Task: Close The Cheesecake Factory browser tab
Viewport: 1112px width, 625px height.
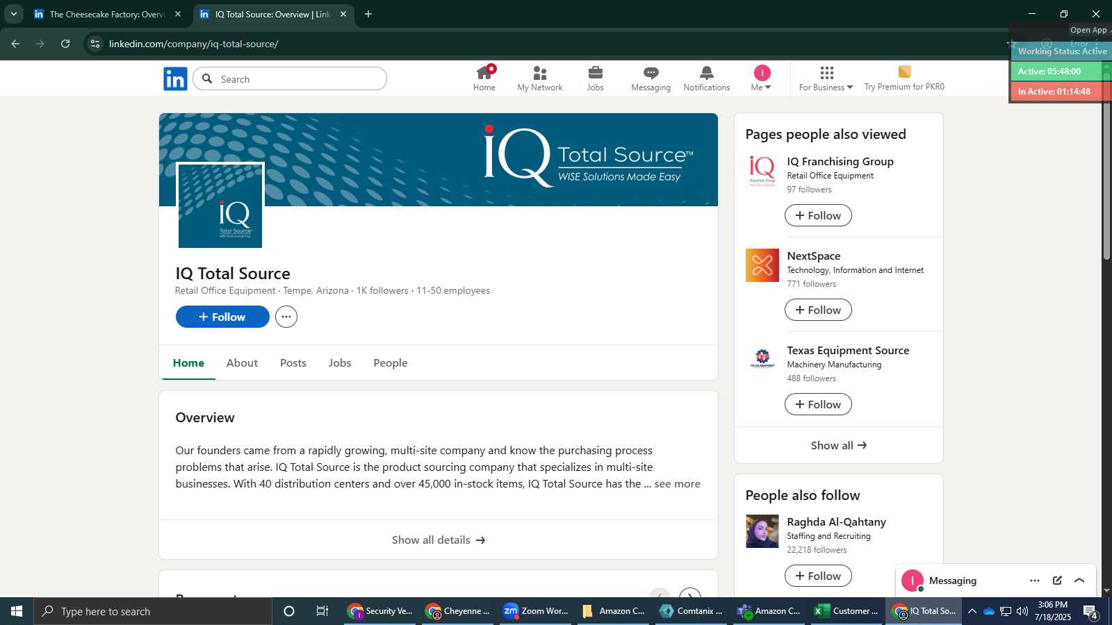Action: [178, 14]
